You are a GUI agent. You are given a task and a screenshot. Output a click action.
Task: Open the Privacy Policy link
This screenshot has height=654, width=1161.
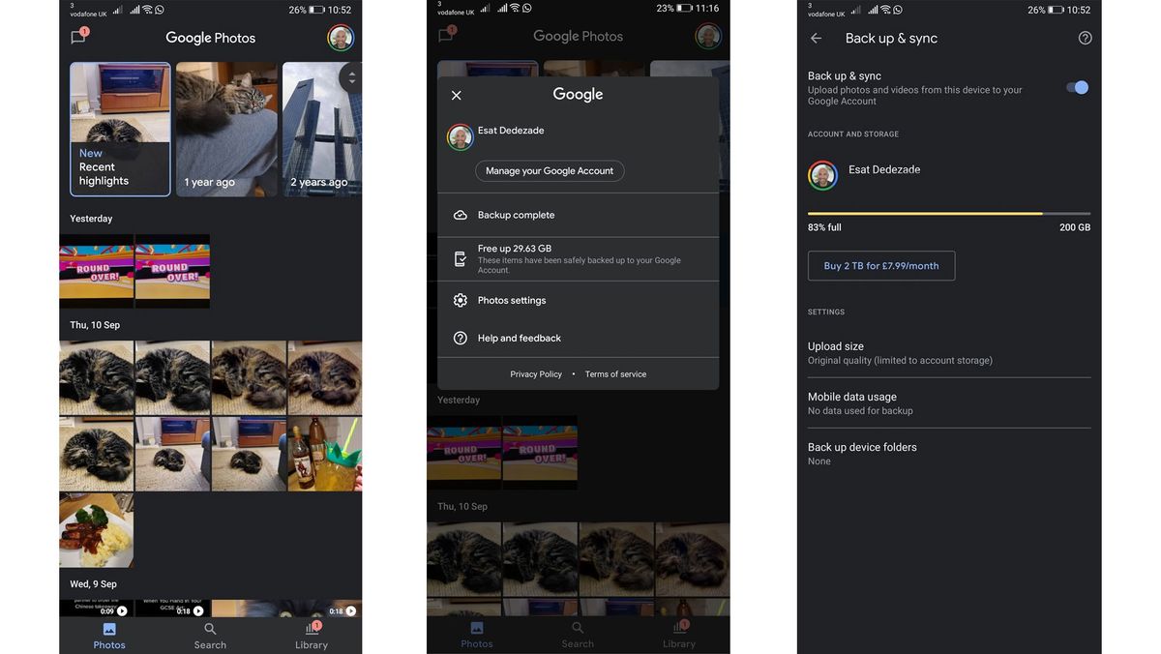click(x=536, y=373)
